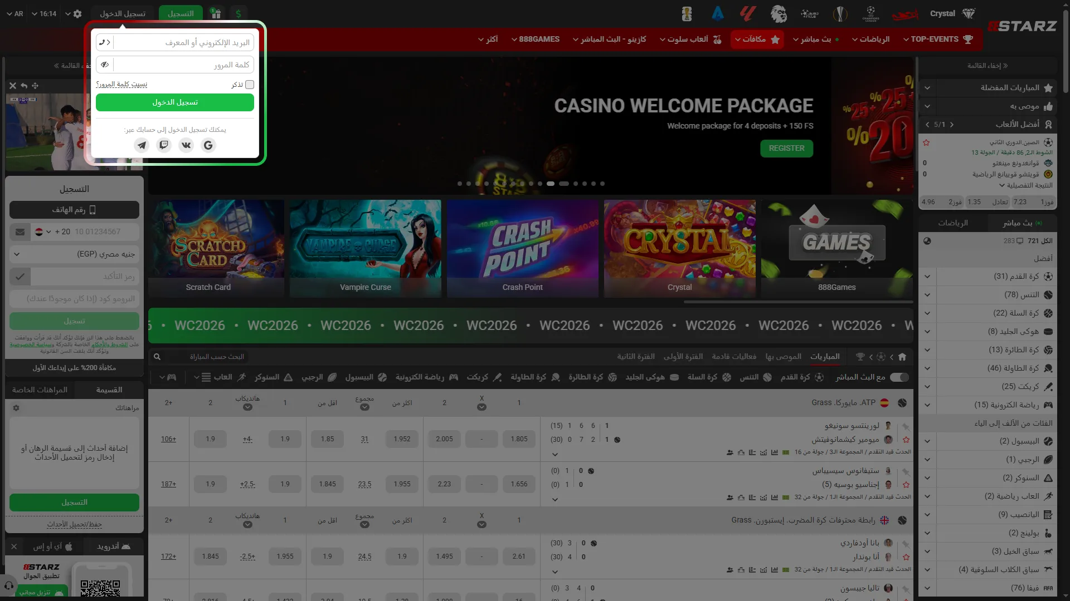
Task: Click the green تسجيل الدخول login button
Action: coord(175,102)
